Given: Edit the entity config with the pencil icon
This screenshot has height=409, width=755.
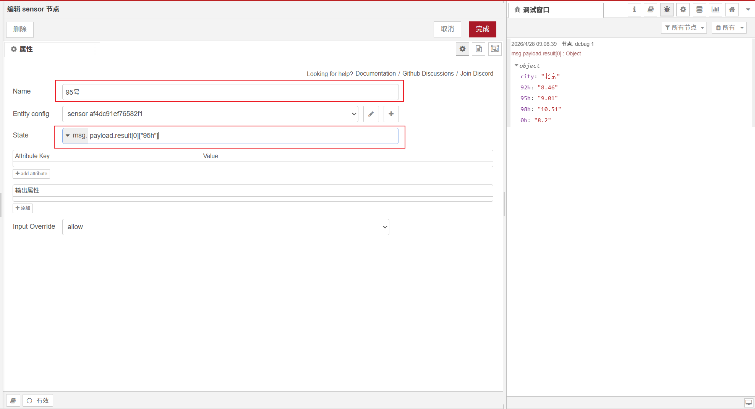Looking at the screenshot, I should click(371, 114).
